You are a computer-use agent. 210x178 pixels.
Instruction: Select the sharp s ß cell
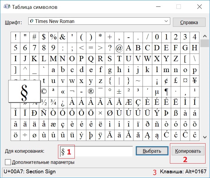[176, 114]
